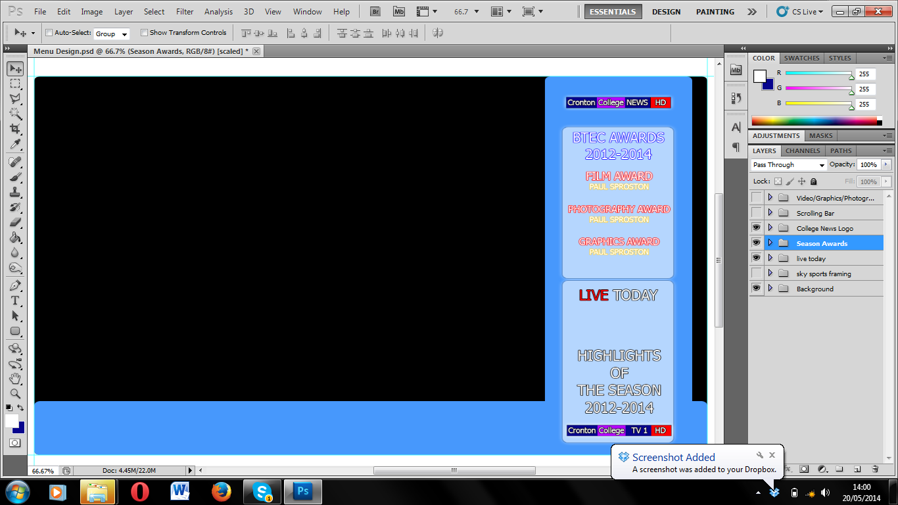Show the Scrolling Bar layer group

pos(757,212)
